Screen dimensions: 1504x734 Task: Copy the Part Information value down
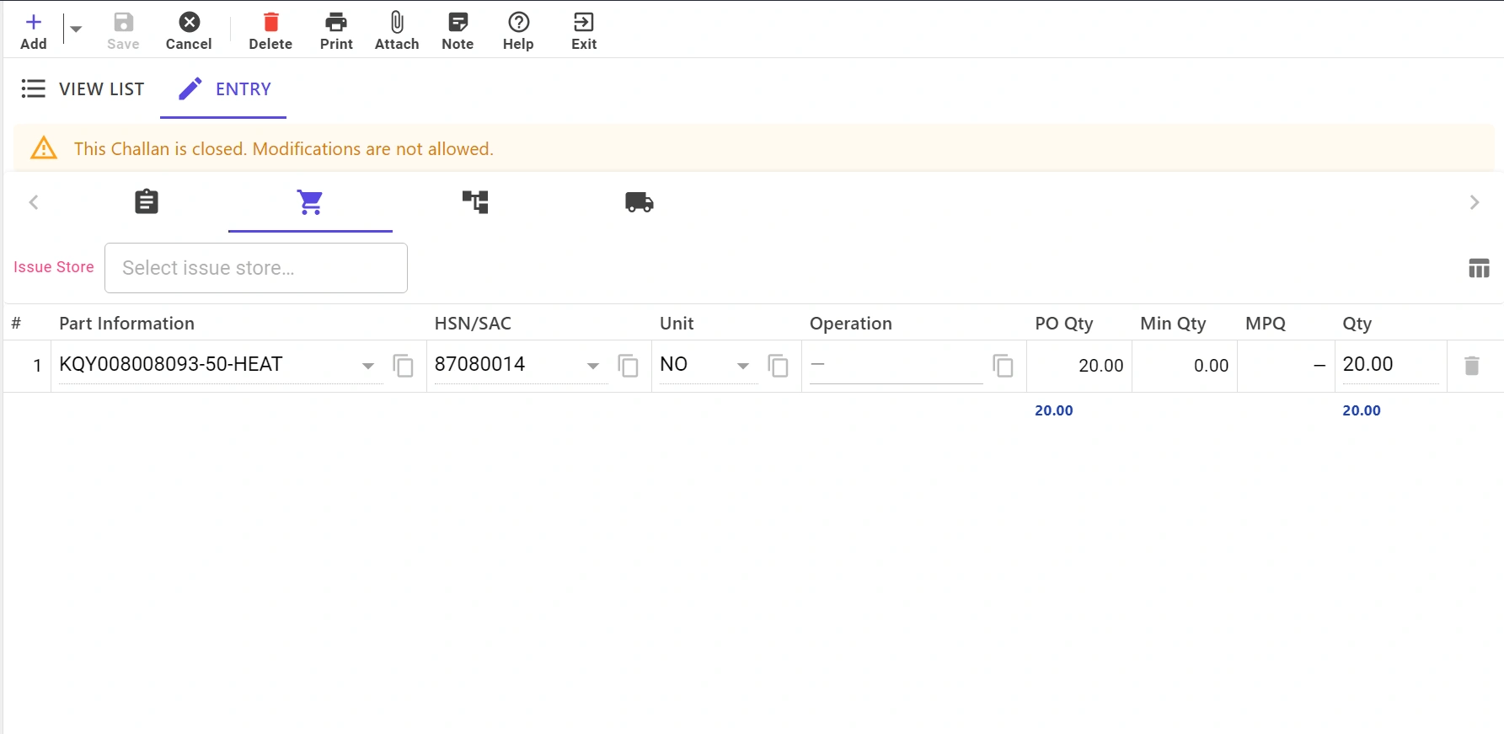(x=404, y=366)
